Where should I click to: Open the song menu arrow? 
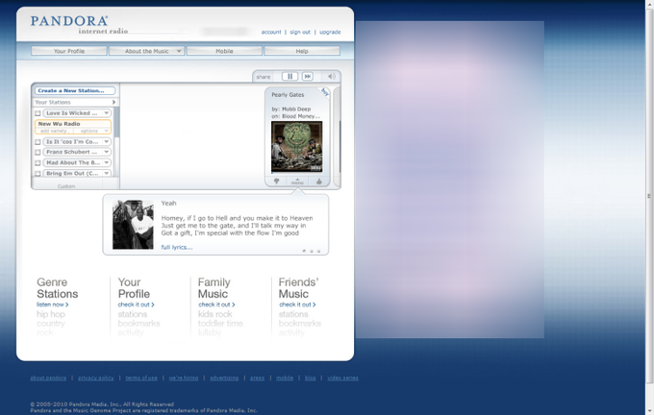click(x=297, y=182)
